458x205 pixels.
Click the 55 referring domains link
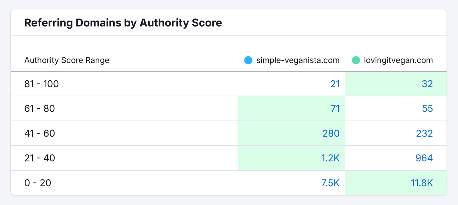pyautogui.click(x=427, y=109)
